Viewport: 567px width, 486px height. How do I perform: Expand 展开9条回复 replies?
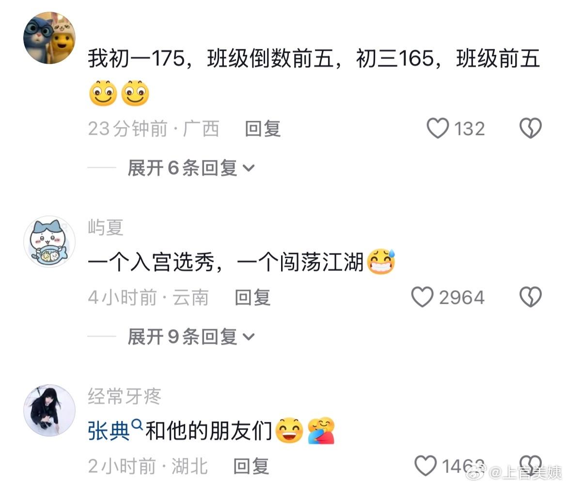tap(191, 337)
